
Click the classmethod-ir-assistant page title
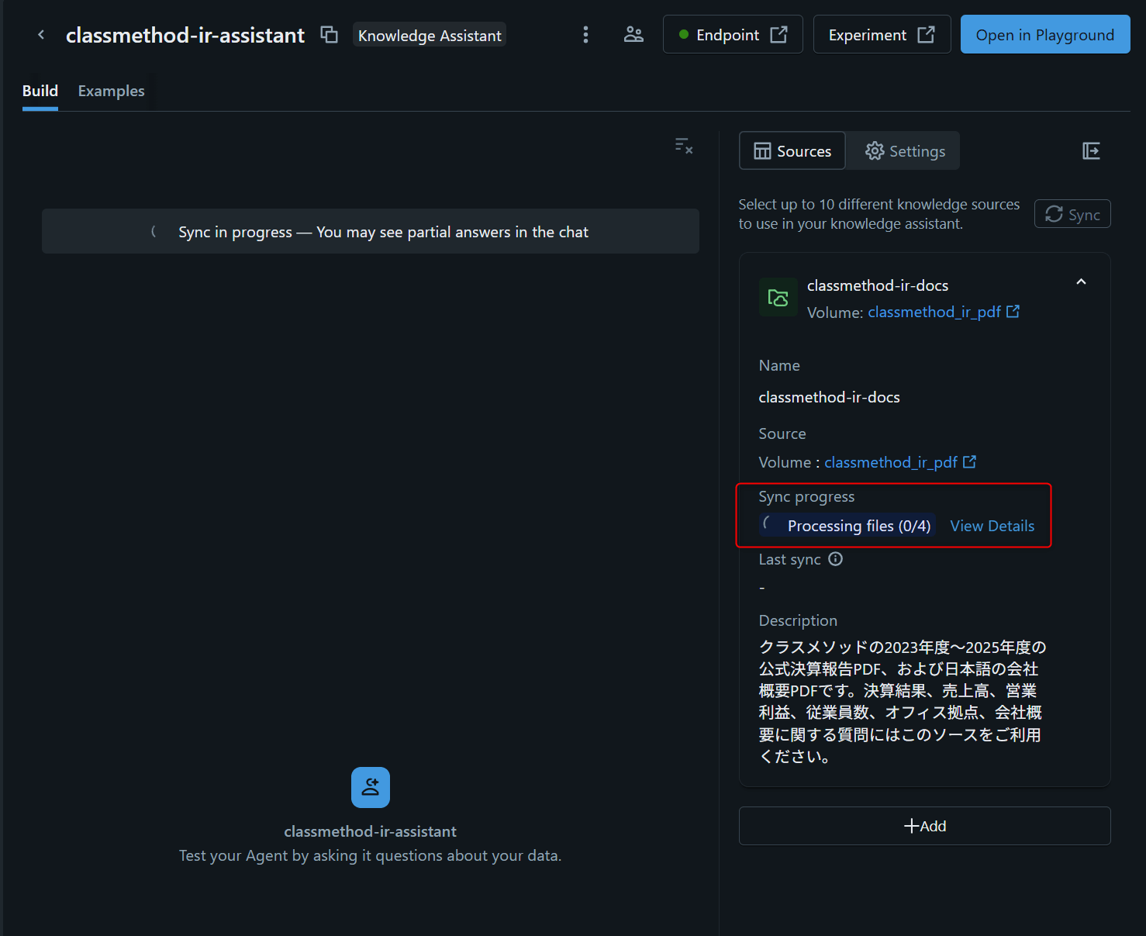(x=185, y=35)
